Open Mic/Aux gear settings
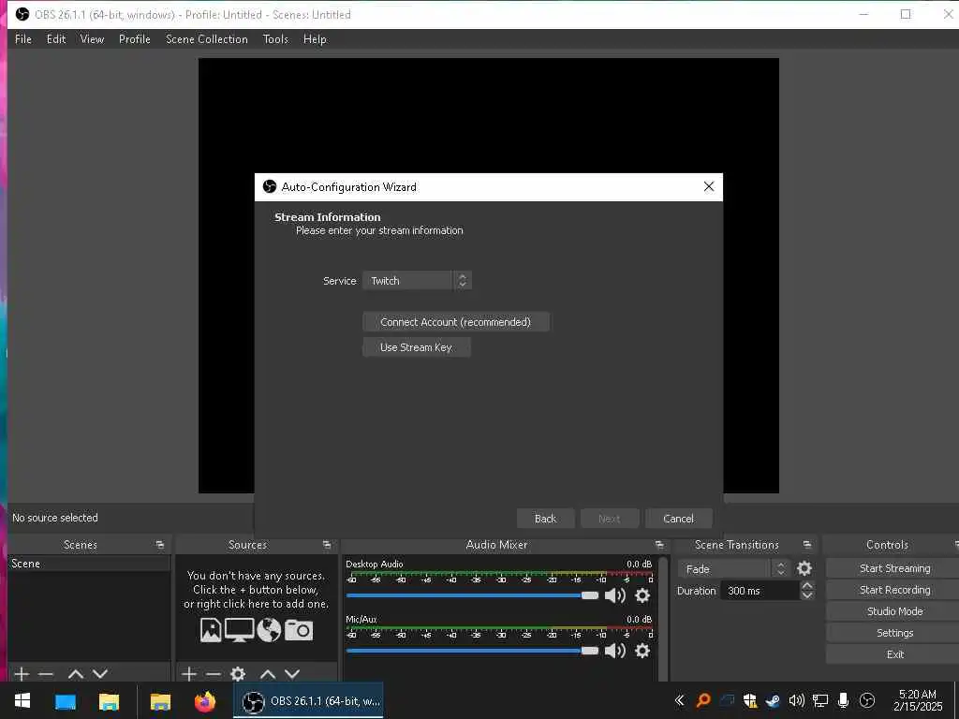Screen dimensions: 959x719 [x=642, y=651]
